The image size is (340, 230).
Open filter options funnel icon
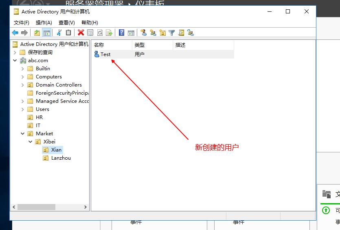171,33
